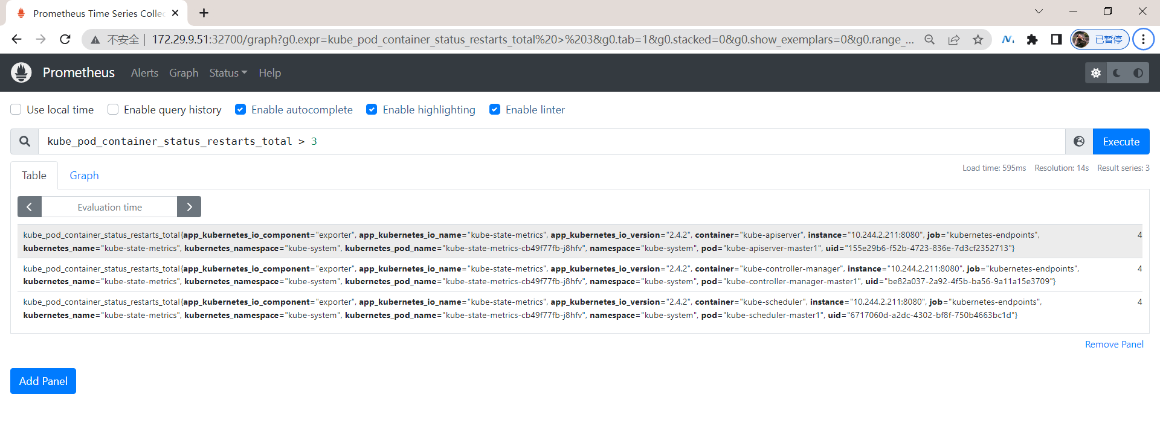Select the Table tab

[x=34, y=175]
